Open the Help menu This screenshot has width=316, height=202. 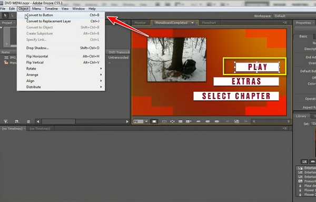pos(92,8)
